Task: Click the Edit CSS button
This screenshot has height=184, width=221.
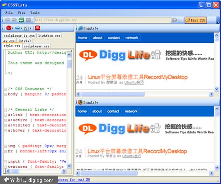Action: 196,20
